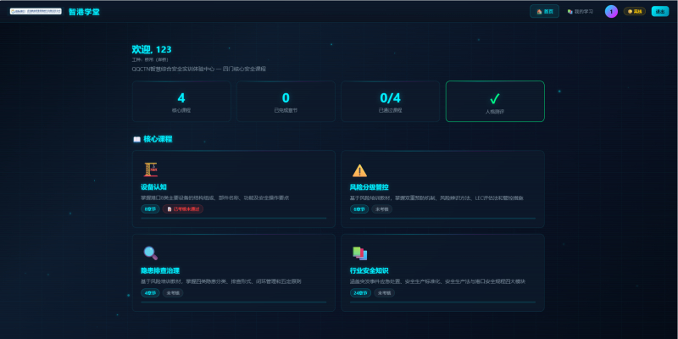Open the 设备认知 course title
This screenshot has height=339, width=678.
coord(153,187)
